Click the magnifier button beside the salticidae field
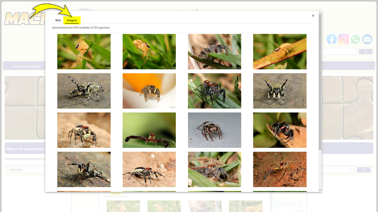 pyautogui.click(x=364, y=170)
